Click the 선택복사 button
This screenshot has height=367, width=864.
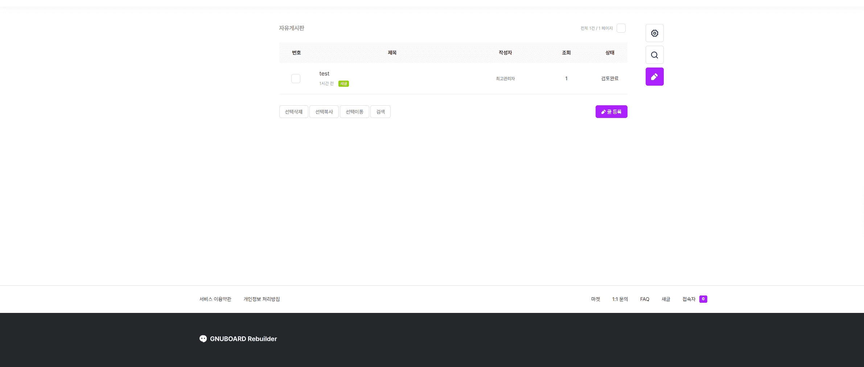coord(324,112)
